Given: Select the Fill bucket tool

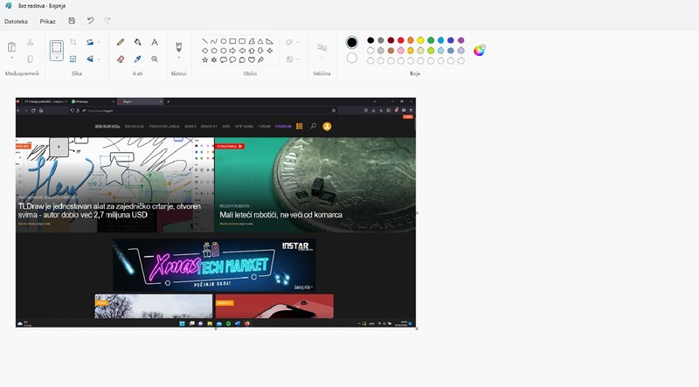Looking at the screenshot, I should tap(137, 42).
